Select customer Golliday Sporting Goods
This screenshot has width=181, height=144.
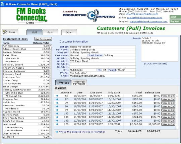point(26,90)
